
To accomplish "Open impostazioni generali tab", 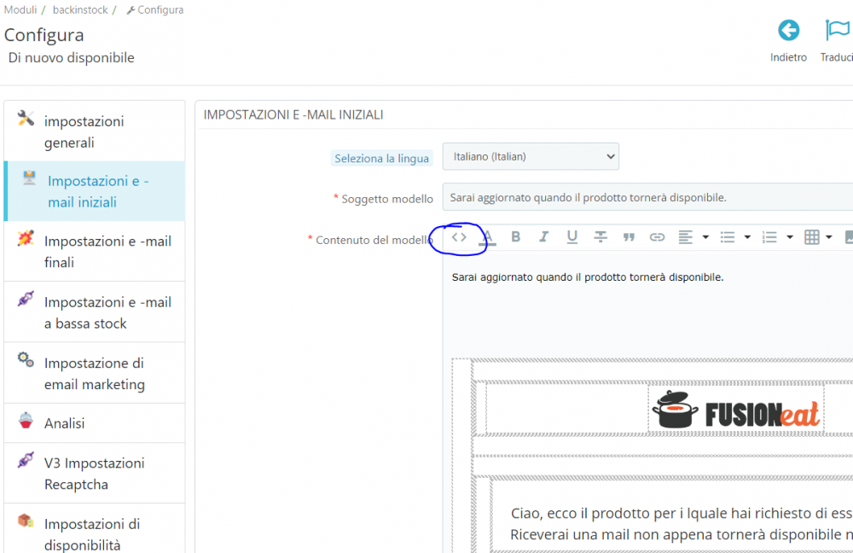I will [95, 131].
